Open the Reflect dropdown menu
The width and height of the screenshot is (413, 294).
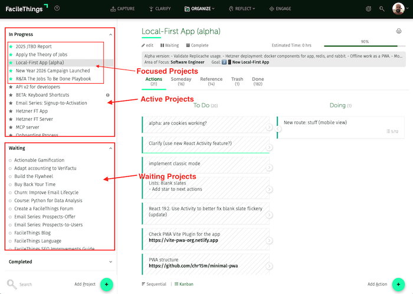[x=242, y=9]
